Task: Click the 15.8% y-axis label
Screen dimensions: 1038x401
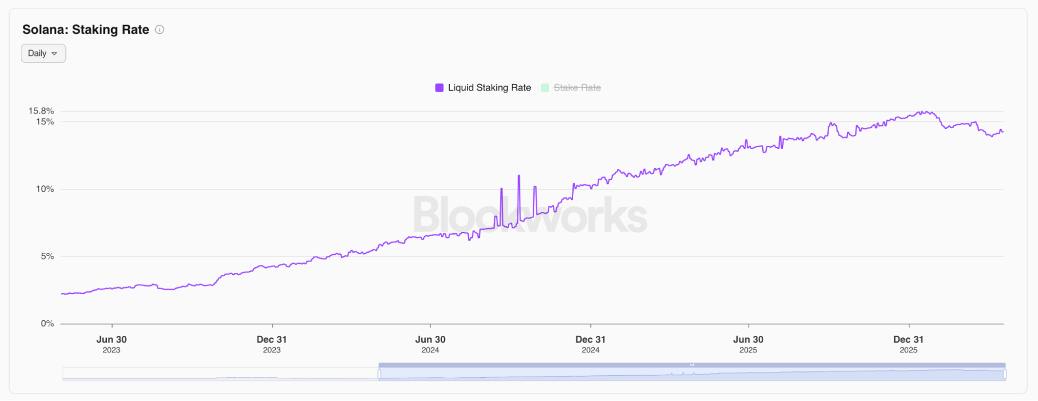Action: (x=41, y=111)
